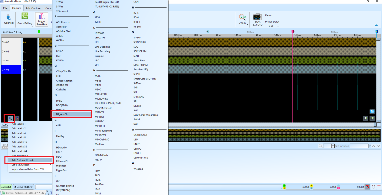Click the Stack EXT DSO icon
This screenshot has height=195, width=382.
pyautogui.click(x=258, y=17)
